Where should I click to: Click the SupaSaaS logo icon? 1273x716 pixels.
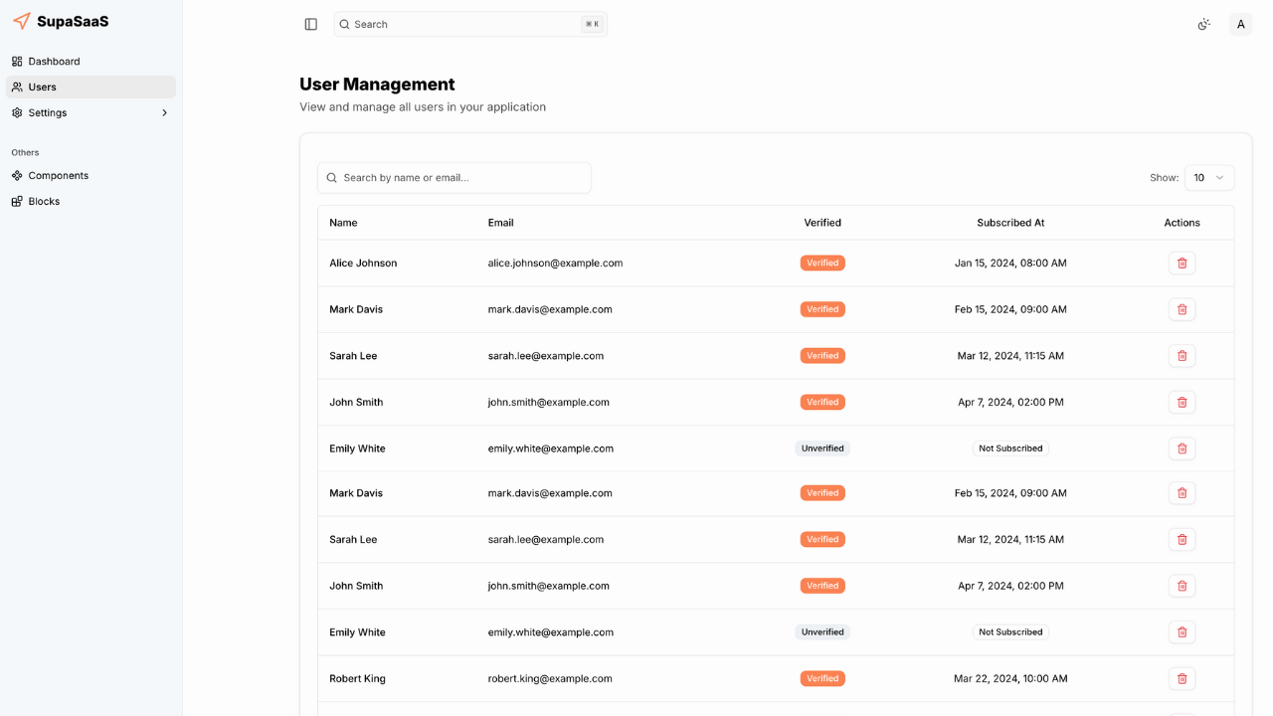(20, 21)
